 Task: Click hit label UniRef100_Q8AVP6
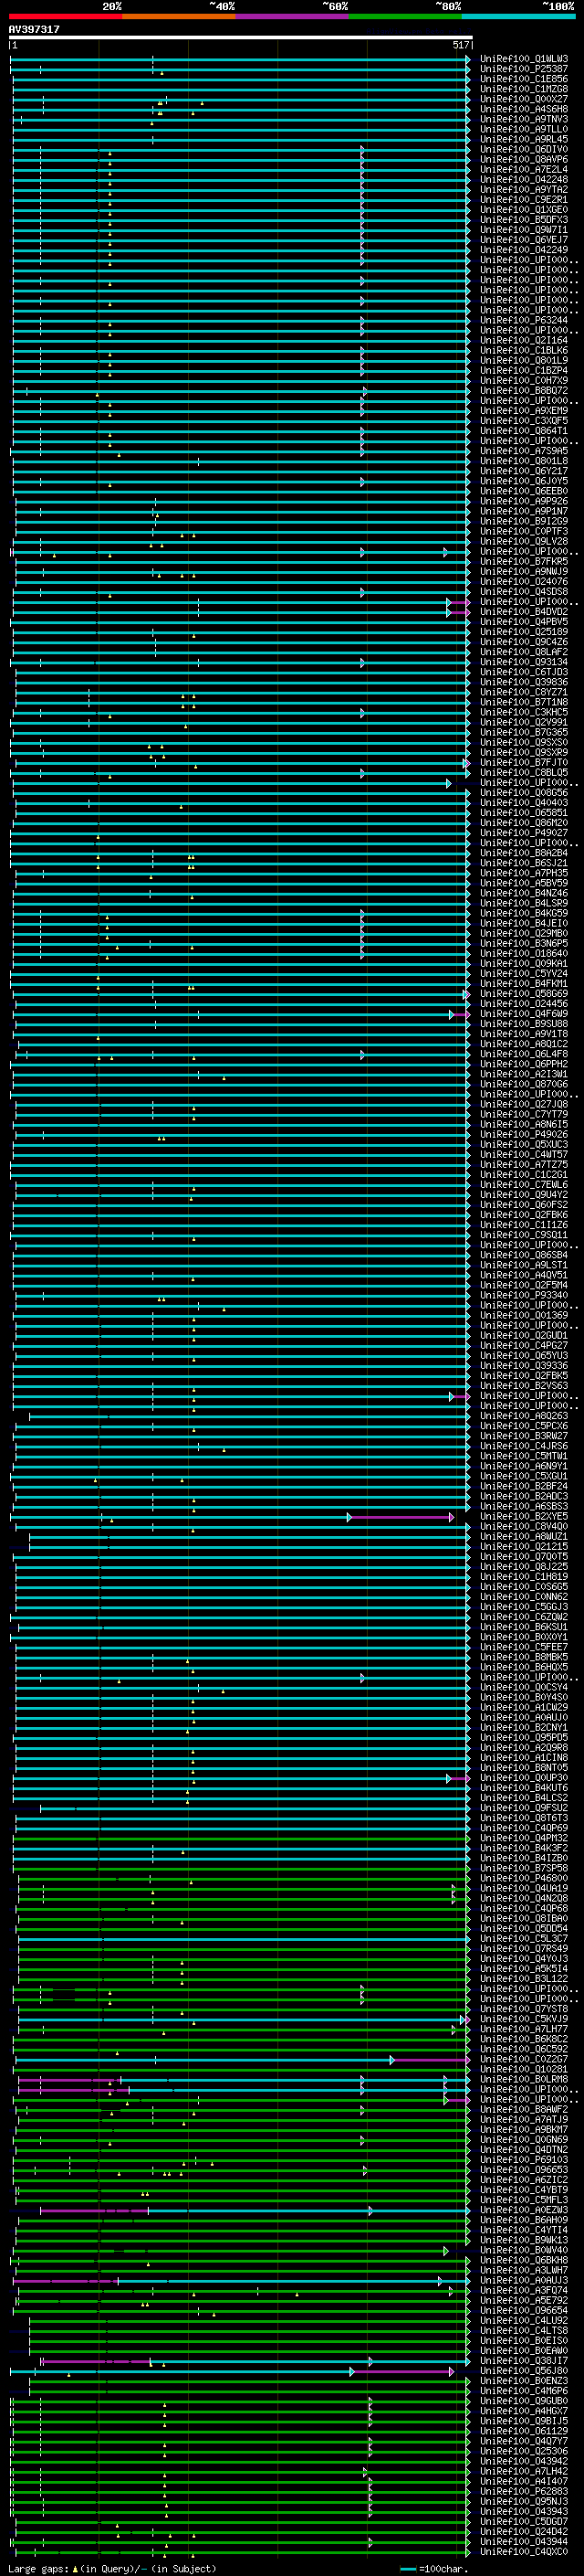[524, 159]
